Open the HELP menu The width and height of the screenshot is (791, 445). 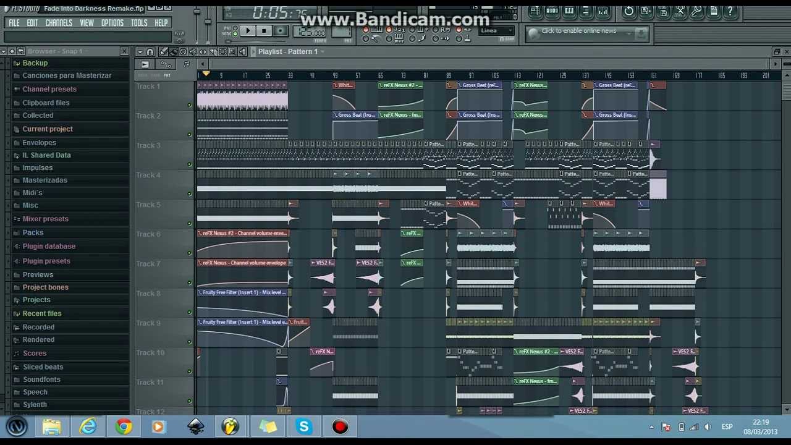161,23
